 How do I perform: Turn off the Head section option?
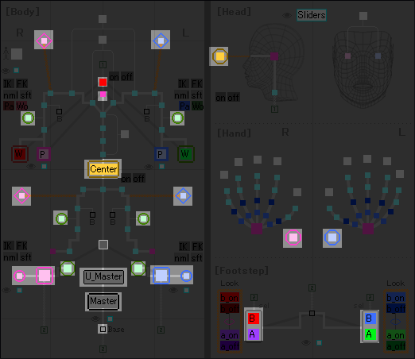click(x=233, y=98)
